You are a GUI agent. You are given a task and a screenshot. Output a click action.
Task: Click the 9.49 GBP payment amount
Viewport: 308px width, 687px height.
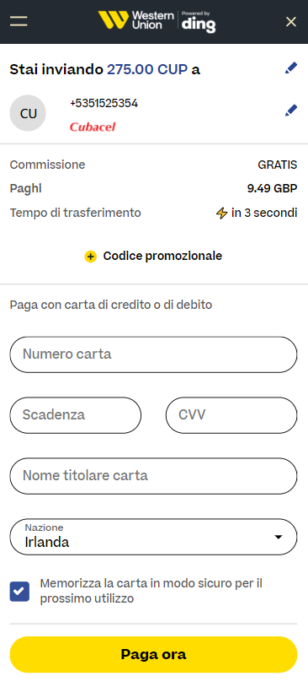point(272,189)
